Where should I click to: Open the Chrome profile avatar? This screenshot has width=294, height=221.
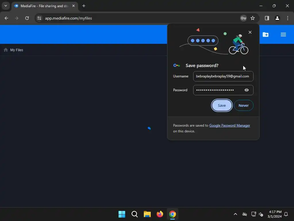[277, 18]
